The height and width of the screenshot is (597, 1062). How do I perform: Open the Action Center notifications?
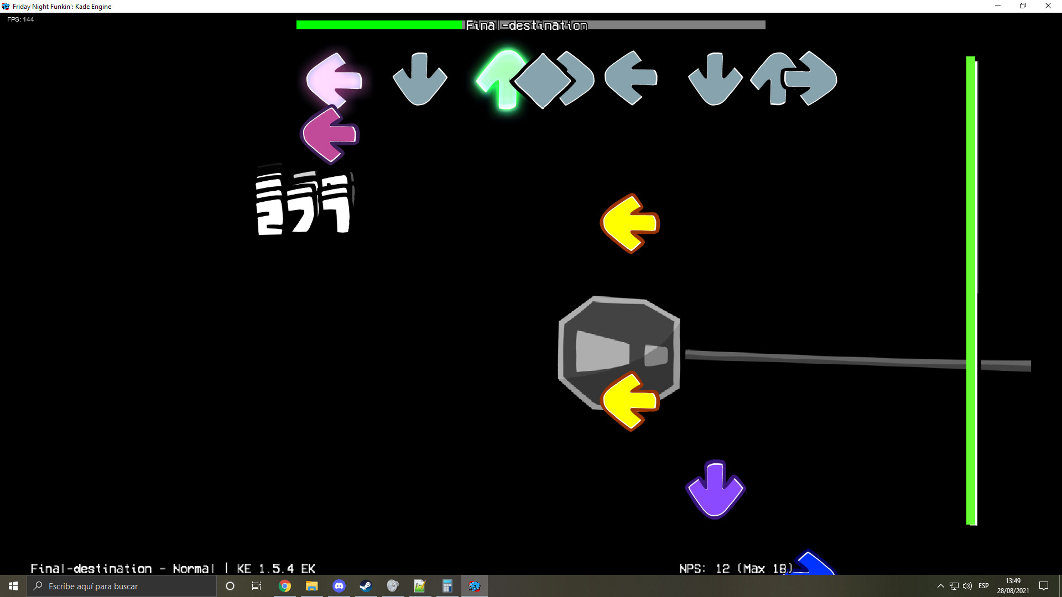tap(1044, 586)
